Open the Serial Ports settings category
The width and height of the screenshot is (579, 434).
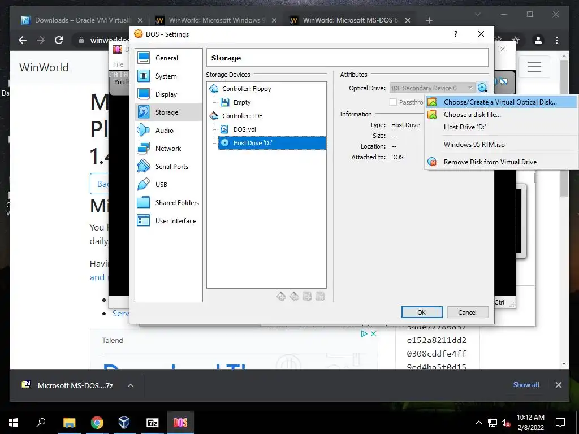[x=168, y=167]
